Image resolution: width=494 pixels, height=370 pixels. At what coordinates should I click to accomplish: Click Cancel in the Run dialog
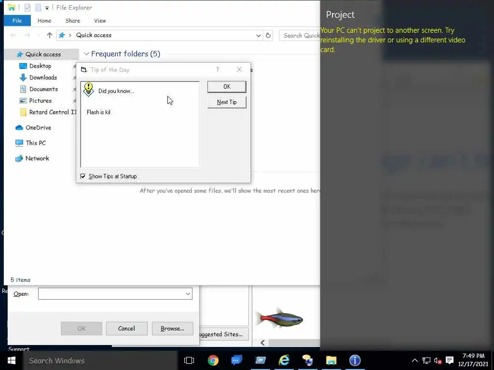pos(127,329)
